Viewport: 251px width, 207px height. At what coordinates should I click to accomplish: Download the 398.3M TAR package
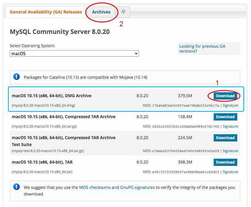pyautogui.click(x=225, y=162)
